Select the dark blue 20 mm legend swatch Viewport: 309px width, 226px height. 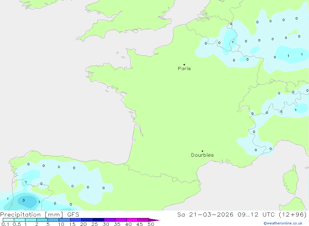click(87, 220)
